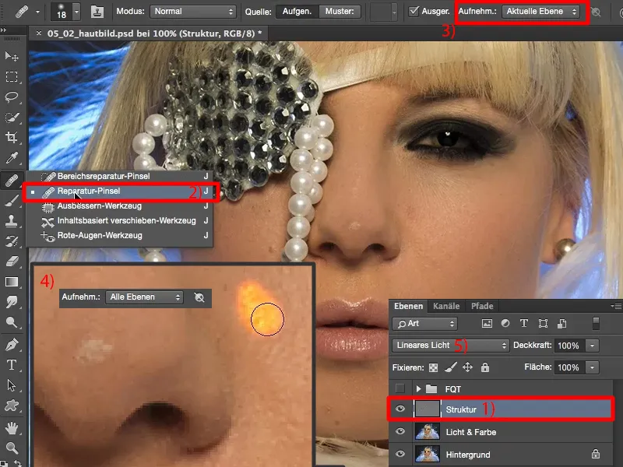Open the tool preset picker arrow

pyautogui.click(x=37, y=12)
